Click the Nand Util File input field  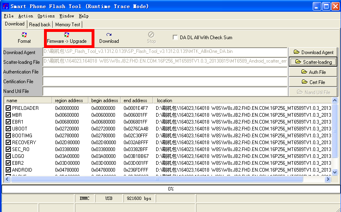point(165,91)
